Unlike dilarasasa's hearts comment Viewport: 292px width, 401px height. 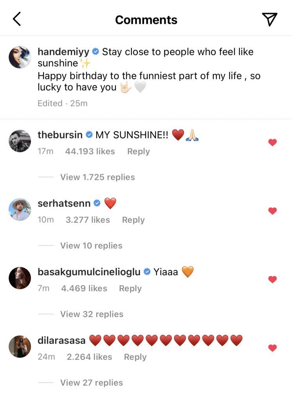point(272,348)
